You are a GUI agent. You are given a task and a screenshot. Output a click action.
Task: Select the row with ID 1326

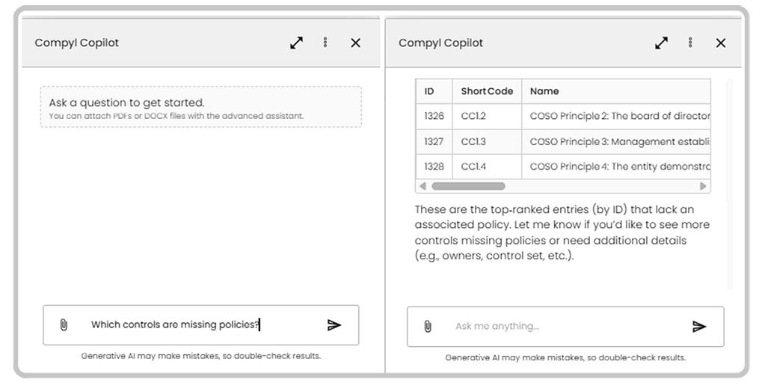coord(561,117)
